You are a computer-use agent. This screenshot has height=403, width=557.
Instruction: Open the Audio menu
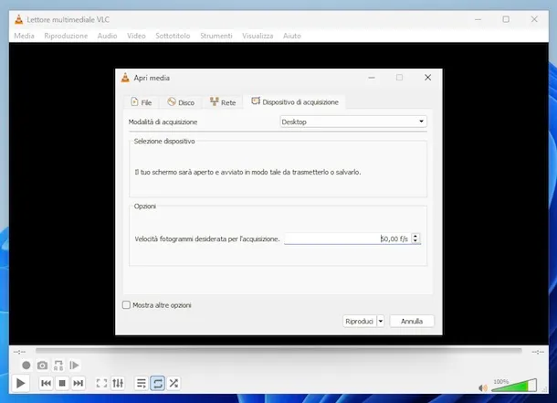click(107, 36)
